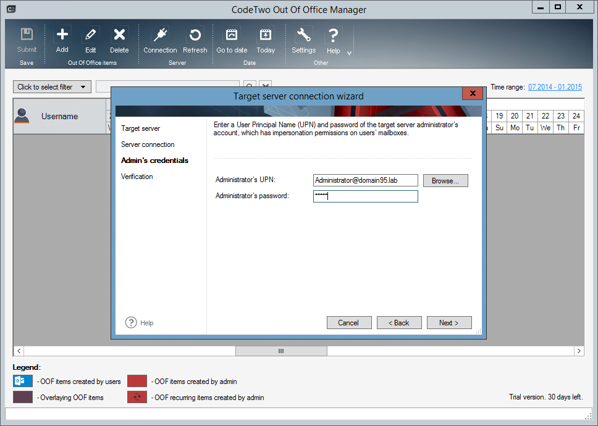The width and height of the screenshot is (598, 426).
Task: Minimize the CodeTwo main window
Action: pyautogui.click(x=541, y=7)
